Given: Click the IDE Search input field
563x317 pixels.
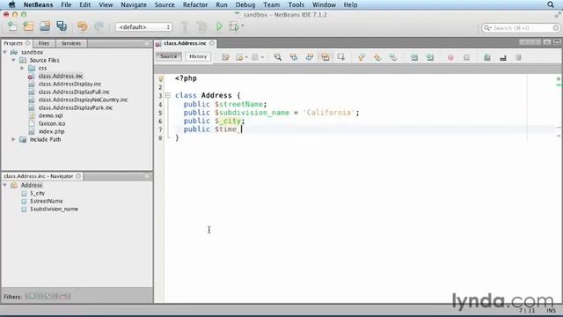Looking at the screenshot, I should pos(521,27).
